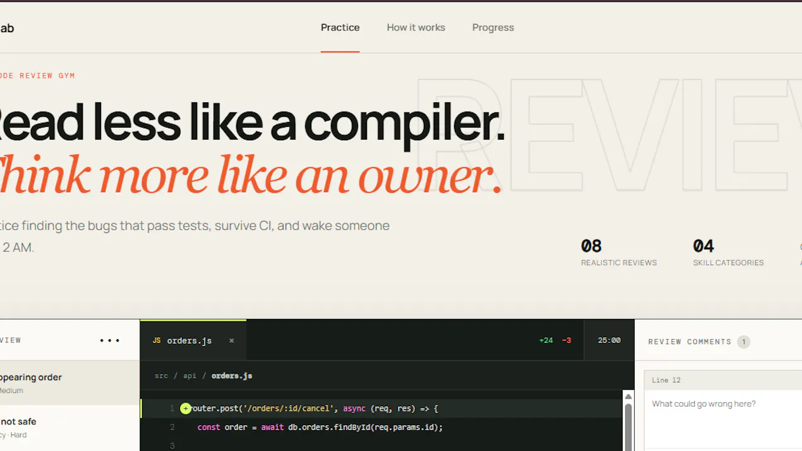The image size is (802, 451).
Task: Click the 08 Realistic Reviews stat
Action: coord(619,252)
